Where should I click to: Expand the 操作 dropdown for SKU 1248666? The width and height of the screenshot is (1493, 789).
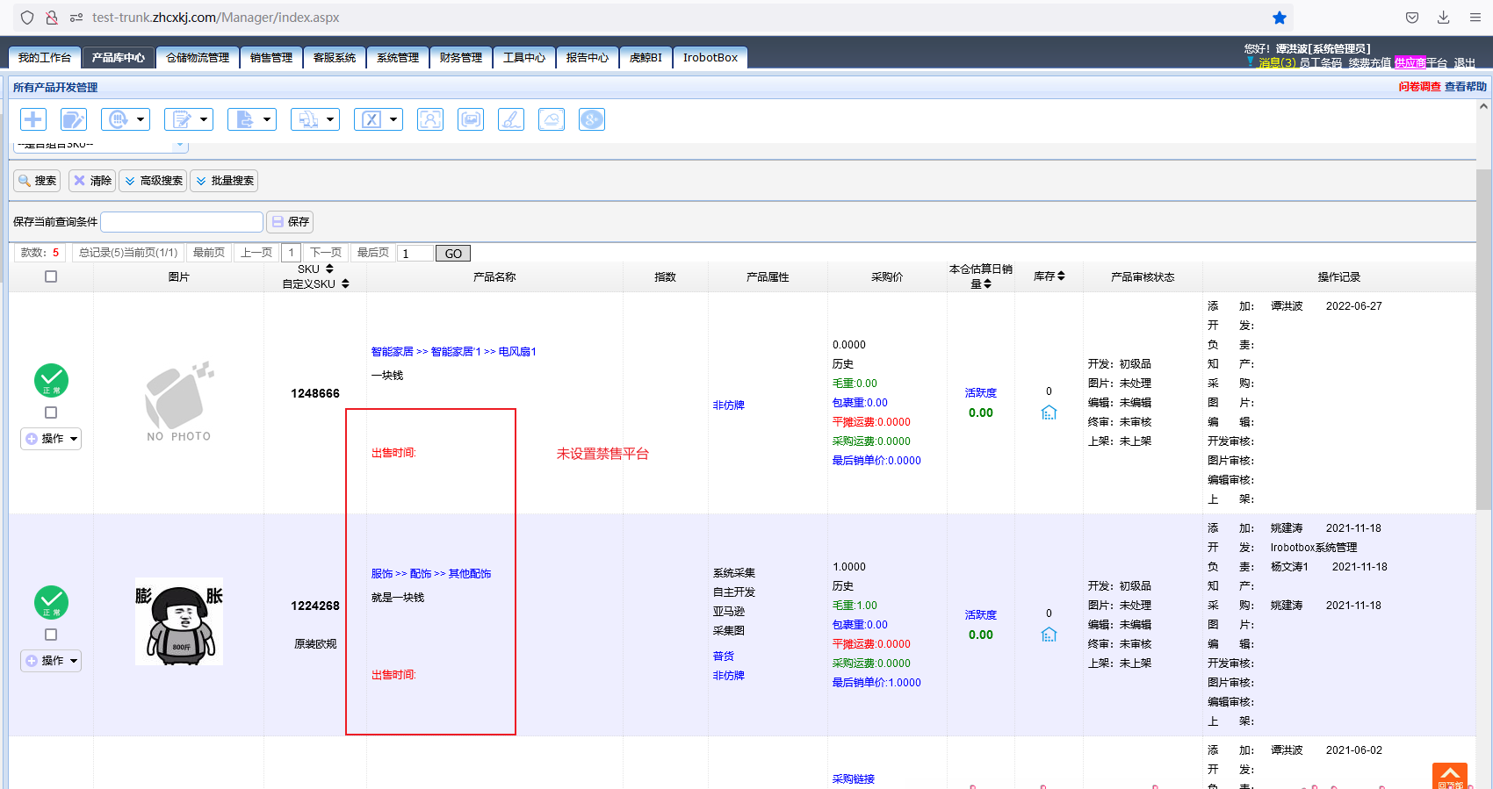51,439
